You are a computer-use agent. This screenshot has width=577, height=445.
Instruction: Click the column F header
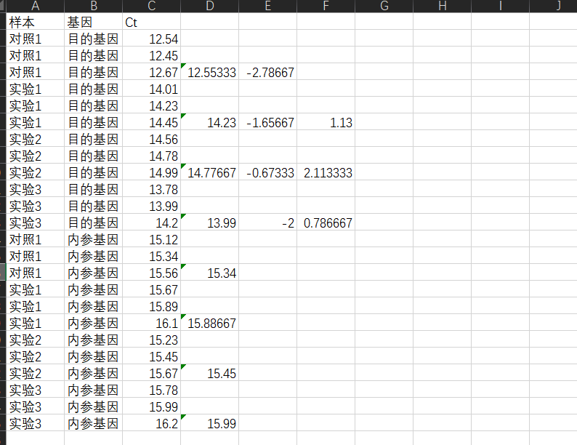(326, 7)
